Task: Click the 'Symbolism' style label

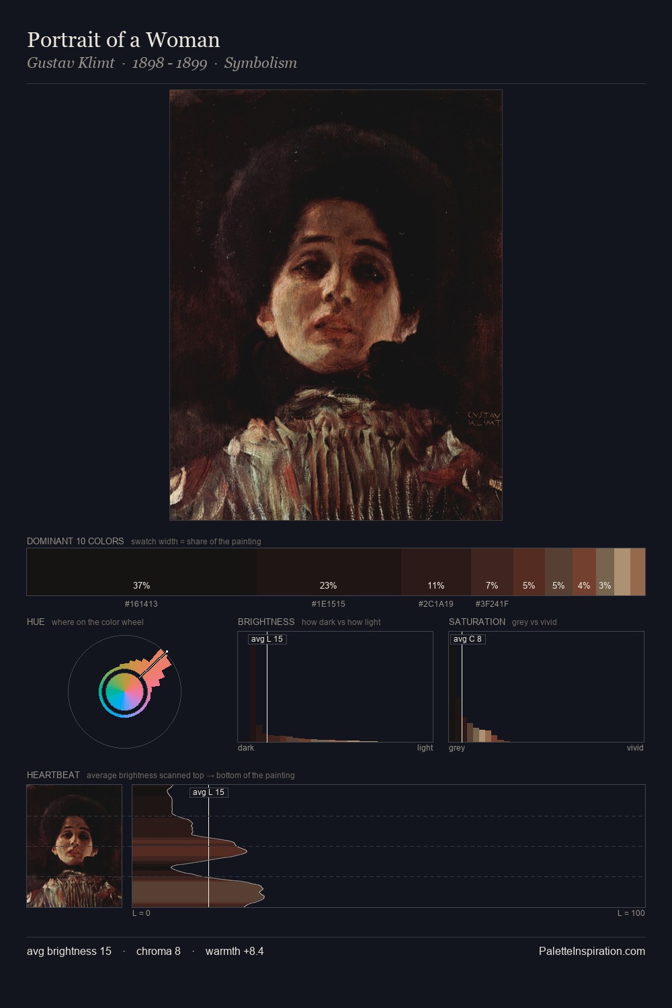Action: pos(261,63)
